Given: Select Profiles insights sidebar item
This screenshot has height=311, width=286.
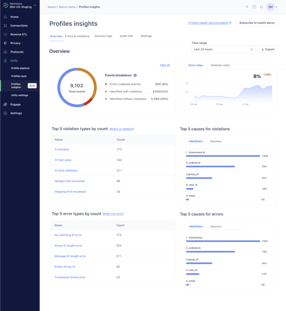Looking at the screenshot, I should [20, 86].
